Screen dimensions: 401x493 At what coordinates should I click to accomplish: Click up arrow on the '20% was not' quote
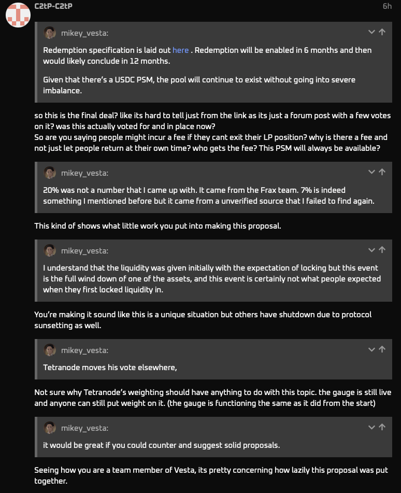[x=382, y=172]
